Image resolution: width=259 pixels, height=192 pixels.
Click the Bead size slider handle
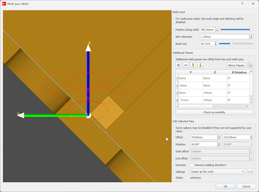tap(232, 44)
